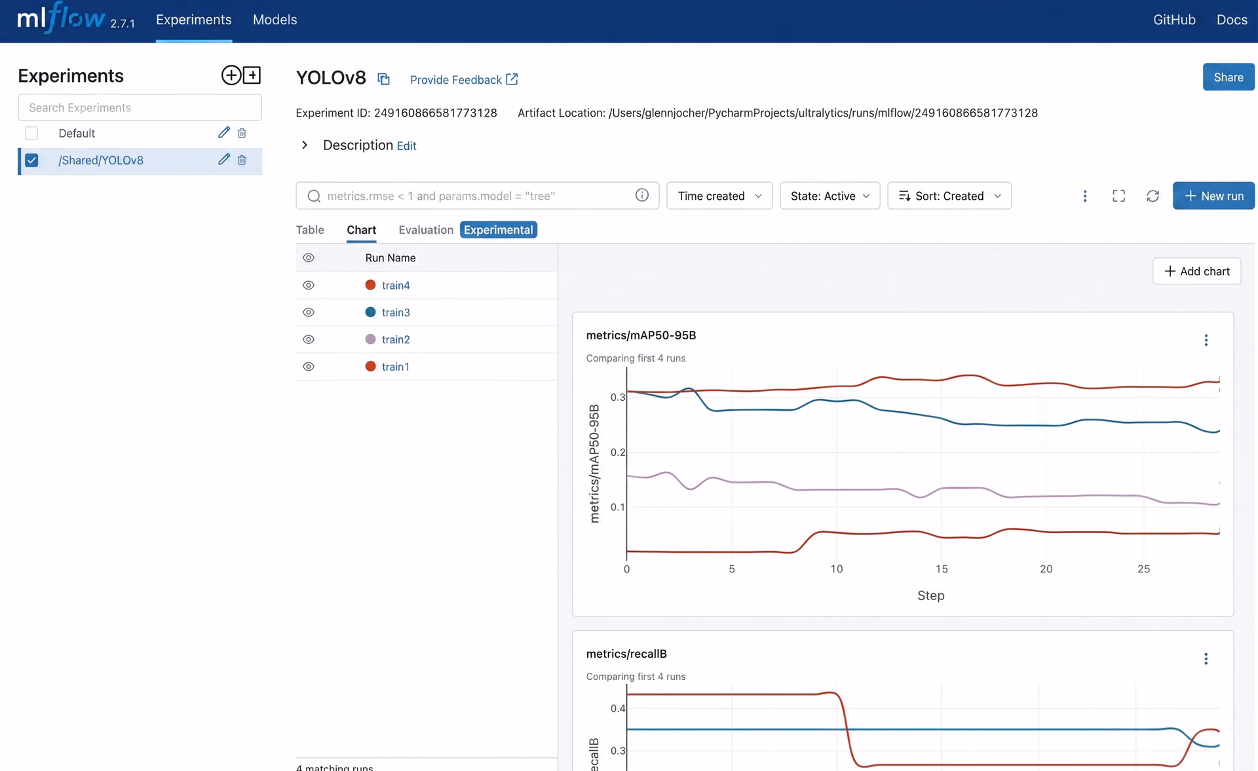Rename the Default experiment with its pencil icon
This screenshot has width=1258, height=771.
click(224, 133)
